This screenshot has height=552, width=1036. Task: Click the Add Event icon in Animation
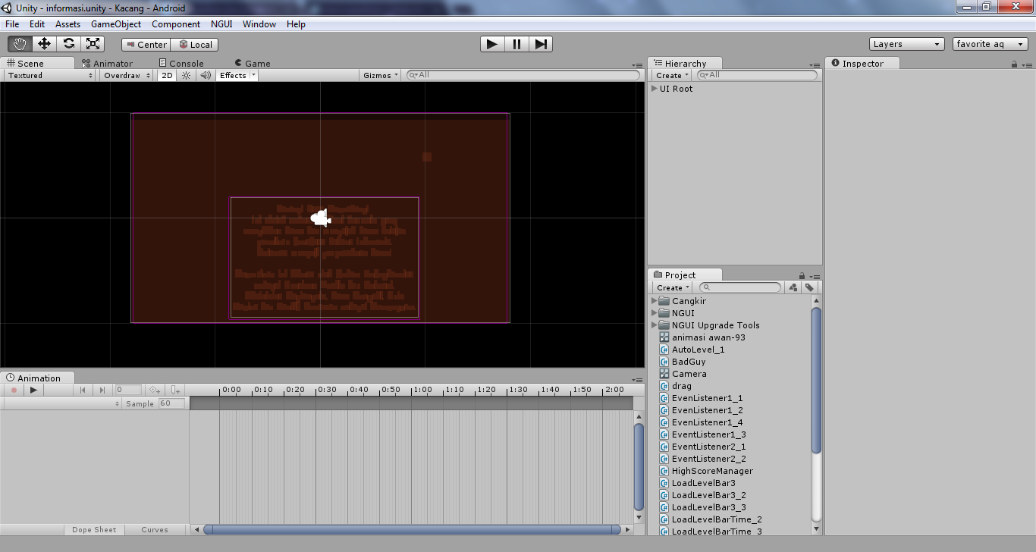(x=176, y=390)
